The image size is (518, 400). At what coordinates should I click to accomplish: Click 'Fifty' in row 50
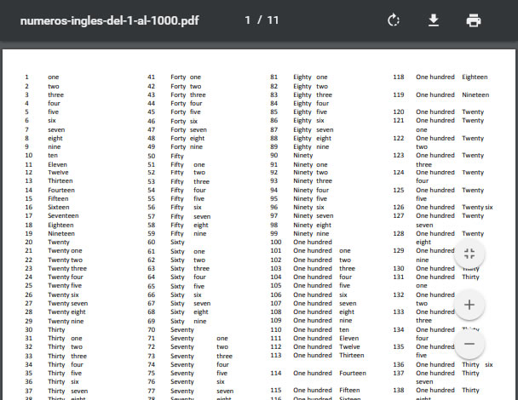[177, 156]
